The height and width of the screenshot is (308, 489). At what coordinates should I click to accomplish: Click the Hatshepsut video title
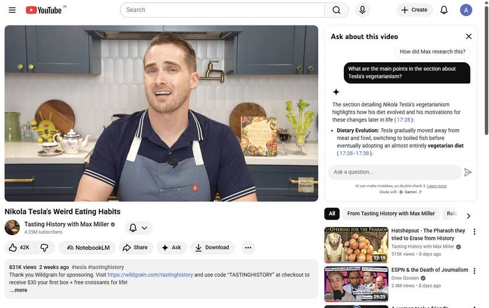point(428,235)
